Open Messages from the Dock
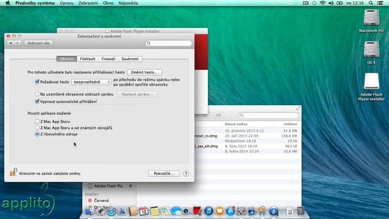The image size is (389, 219). (176, 211)
